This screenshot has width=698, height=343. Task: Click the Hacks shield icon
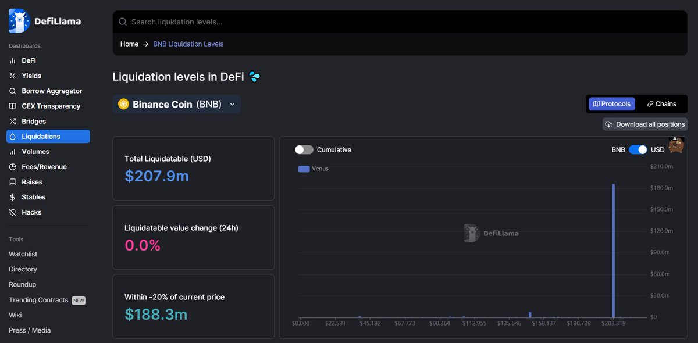[x=13, y=212]
